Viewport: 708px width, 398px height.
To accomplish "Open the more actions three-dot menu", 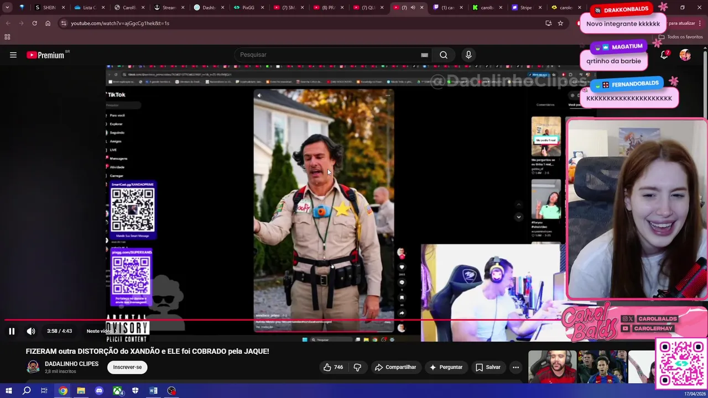I will 516,367.
